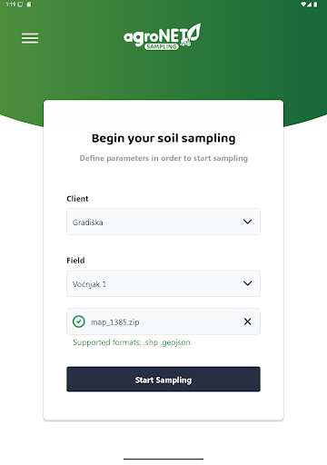Tap the bottom home gesture bar

163,459
